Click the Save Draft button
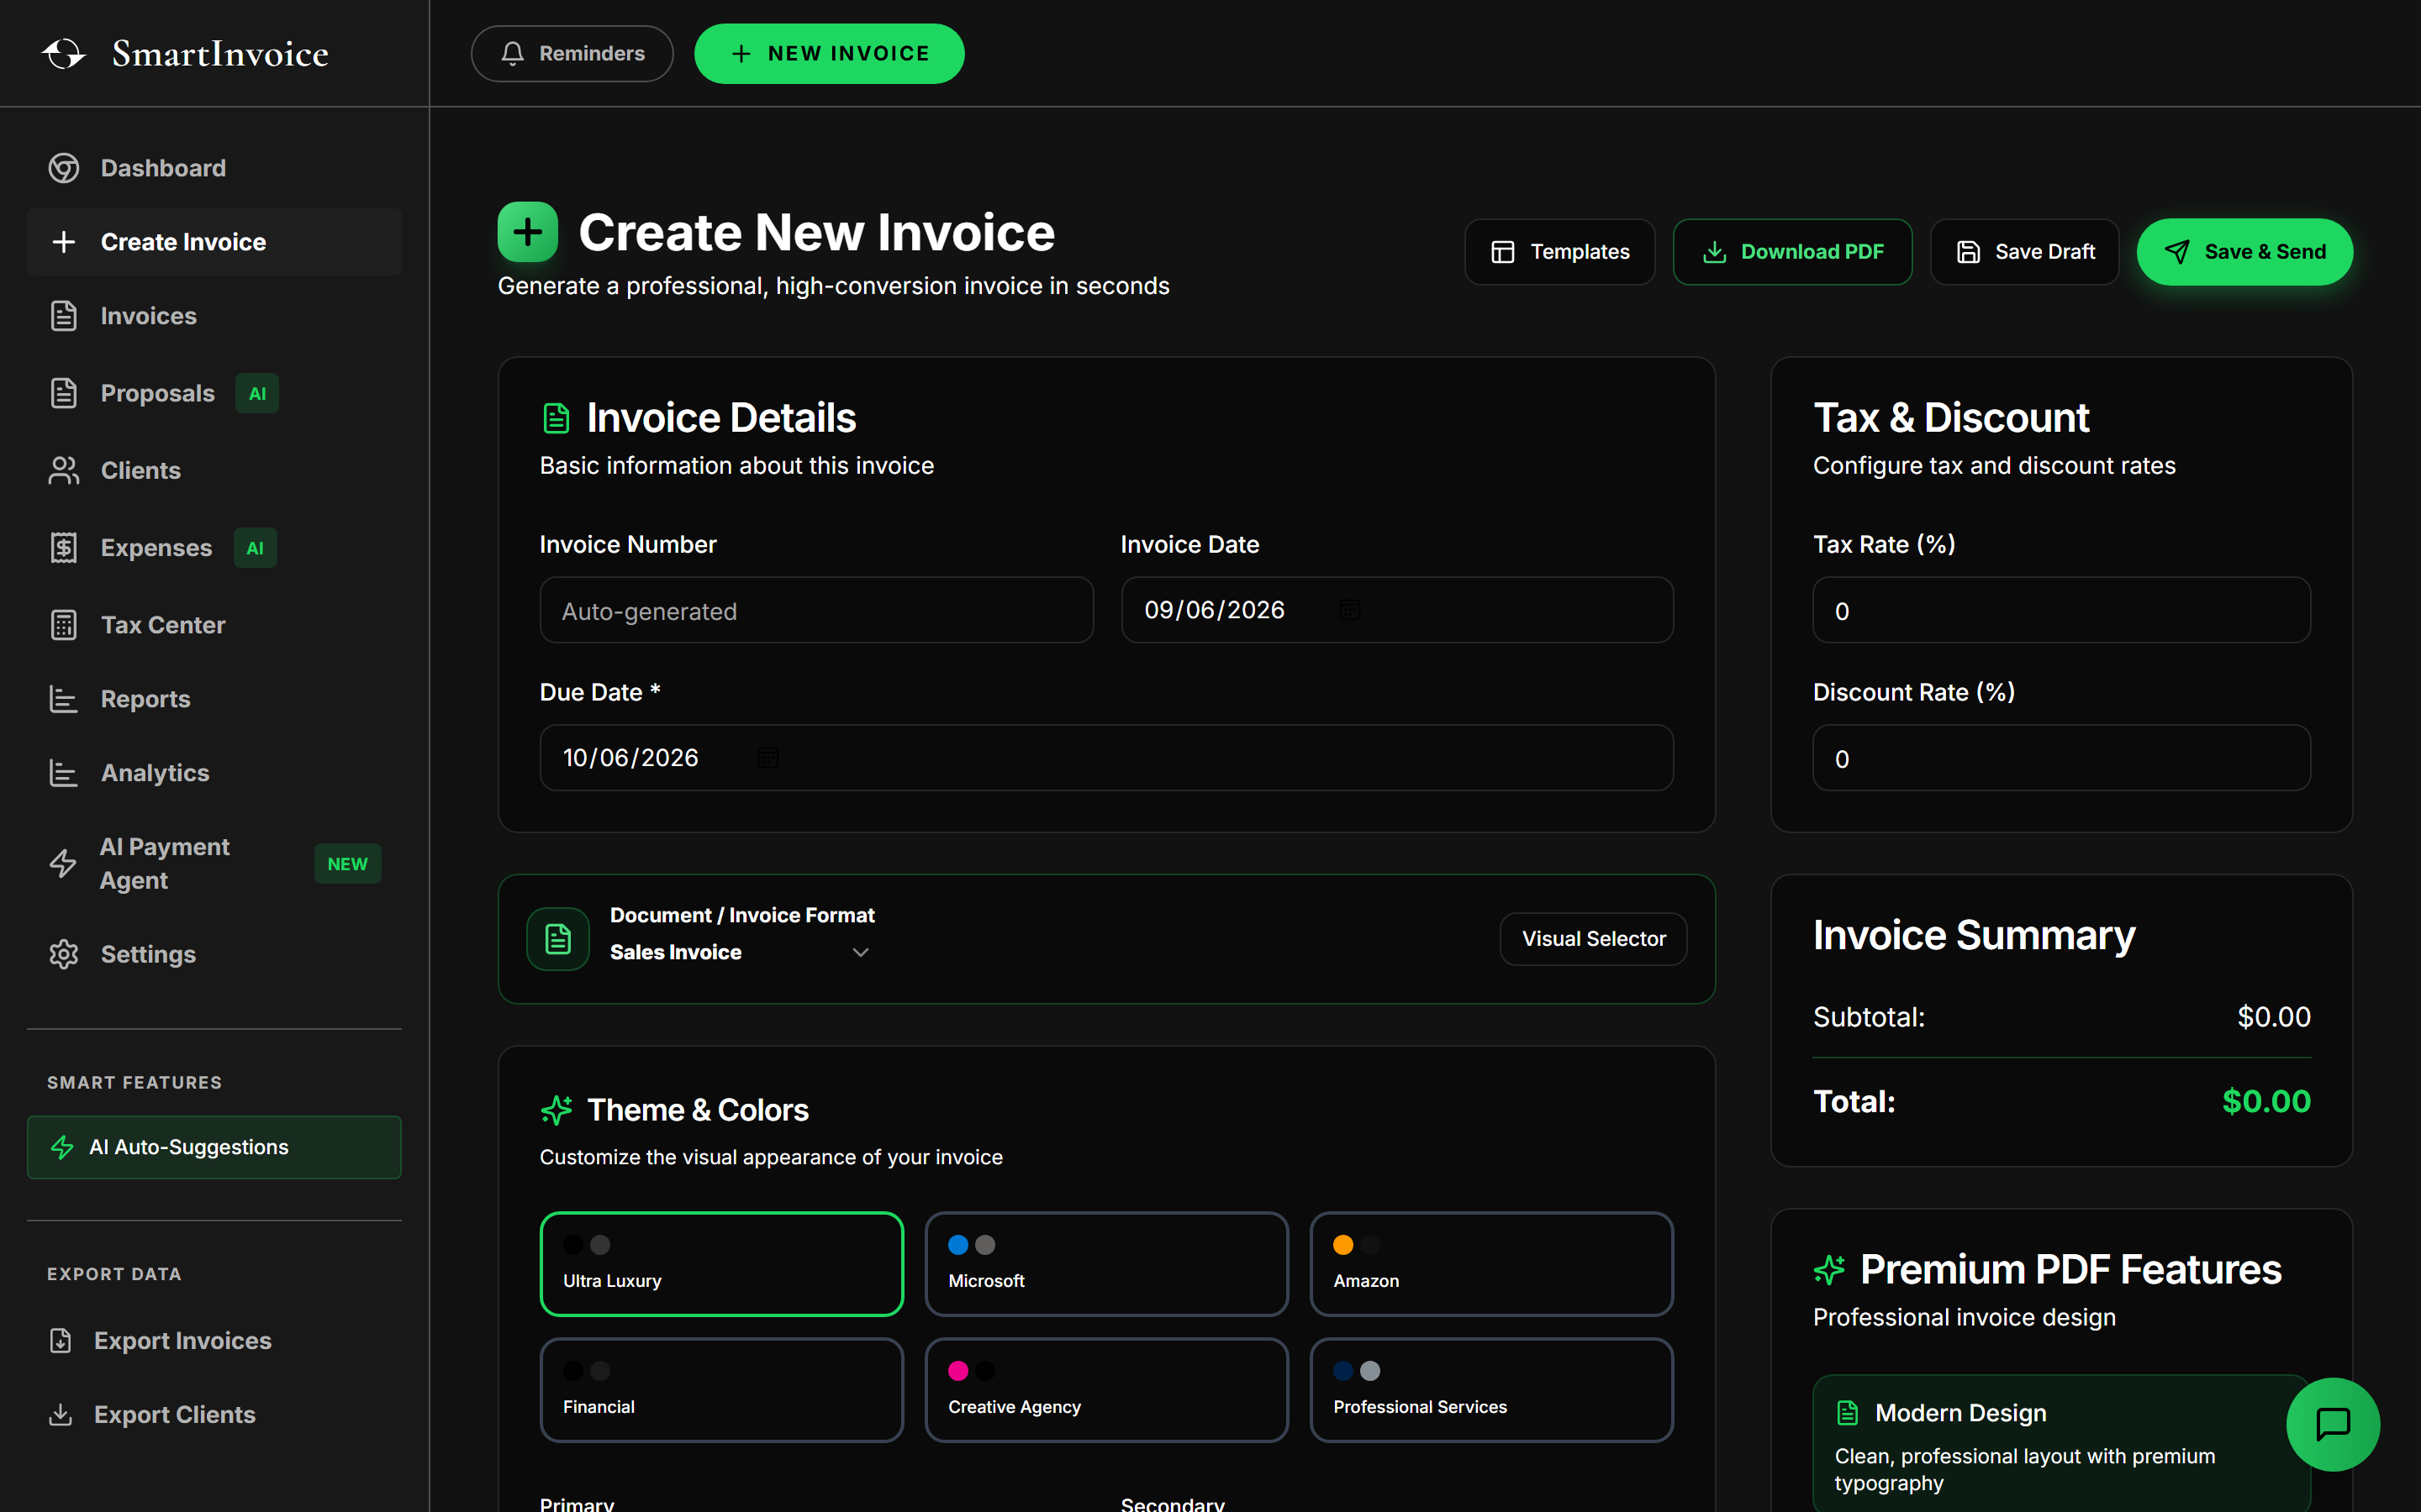2421x1512 pixels. coord(2025,252)
